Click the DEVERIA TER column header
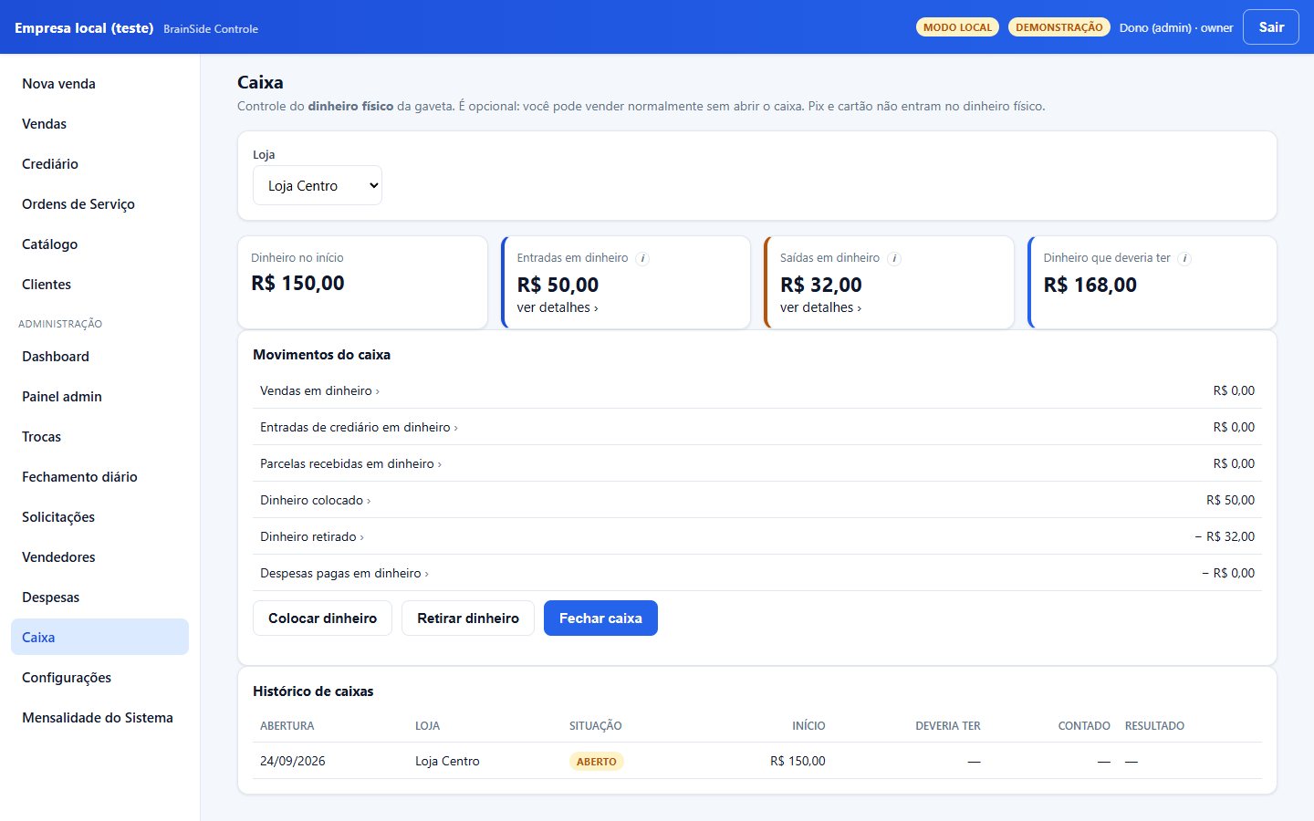Screen dimensions: 1314x821 (948, 726)
